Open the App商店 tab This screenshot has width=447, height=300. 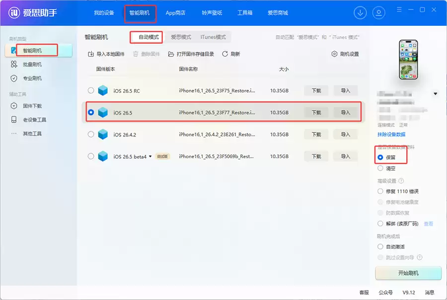click(x=175, y=13)
